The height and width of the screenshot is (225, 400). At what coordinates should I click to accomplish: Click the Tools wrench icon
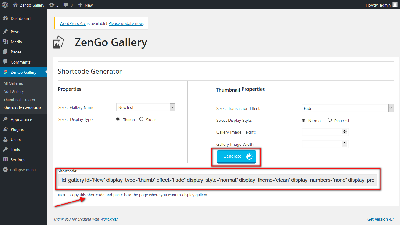click(5, 150)
